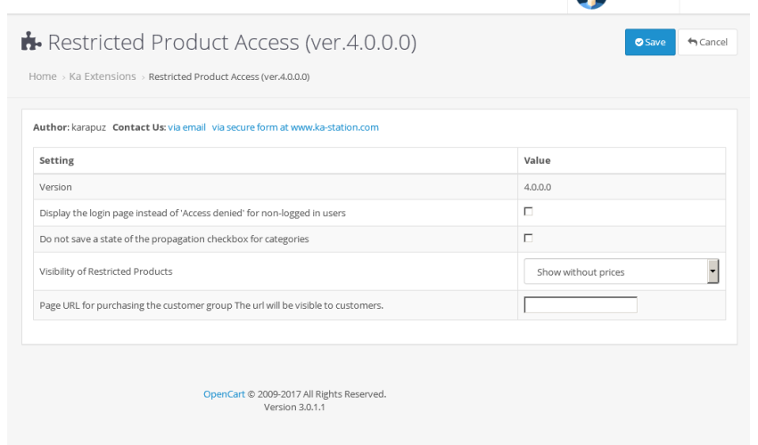Click the Restricted Product Access page title

pos(232,42)
